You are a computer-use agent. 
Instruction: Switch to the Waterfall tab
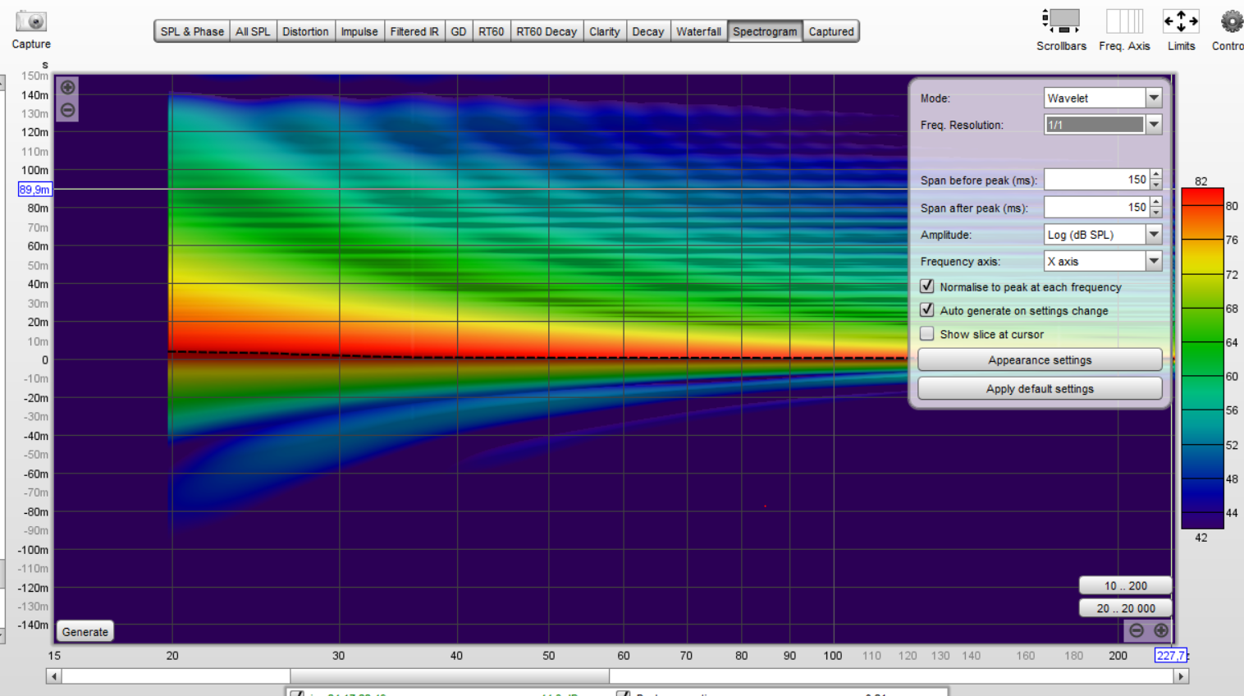point(698,31)
